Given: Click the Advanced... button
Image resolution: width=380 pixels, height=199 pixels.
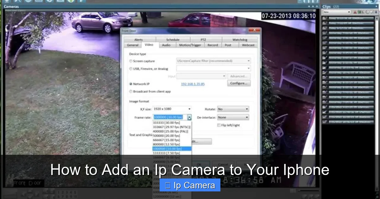Looking at the screenshot, I should 239,76.
